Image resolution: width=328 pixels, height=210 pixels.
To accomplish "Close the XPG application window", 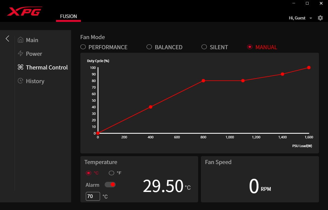I will [321, 3].
